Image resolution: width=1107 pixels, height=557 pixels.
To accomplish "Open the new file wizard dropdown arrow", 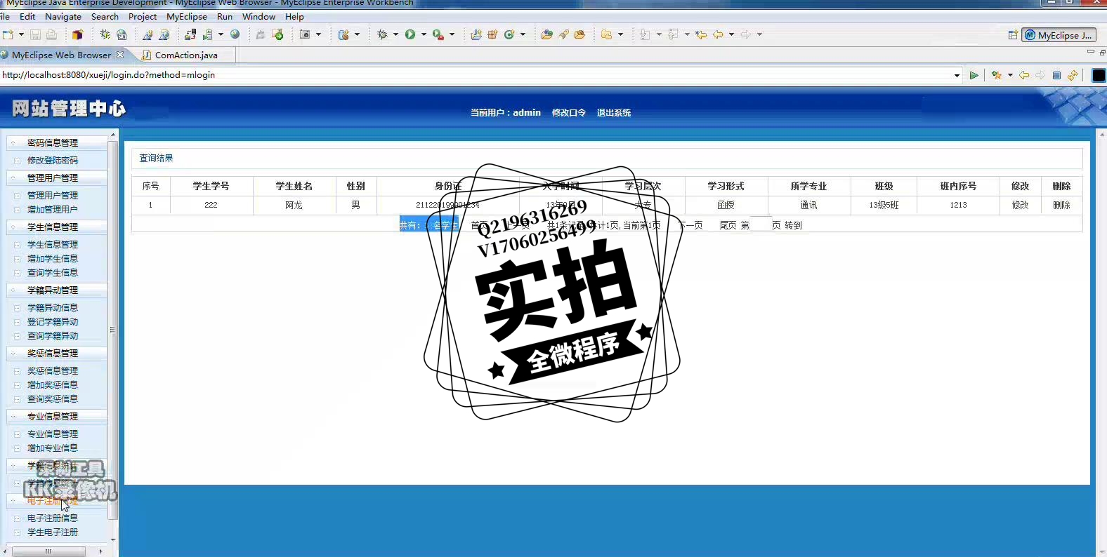I will (x=21, y=34).
